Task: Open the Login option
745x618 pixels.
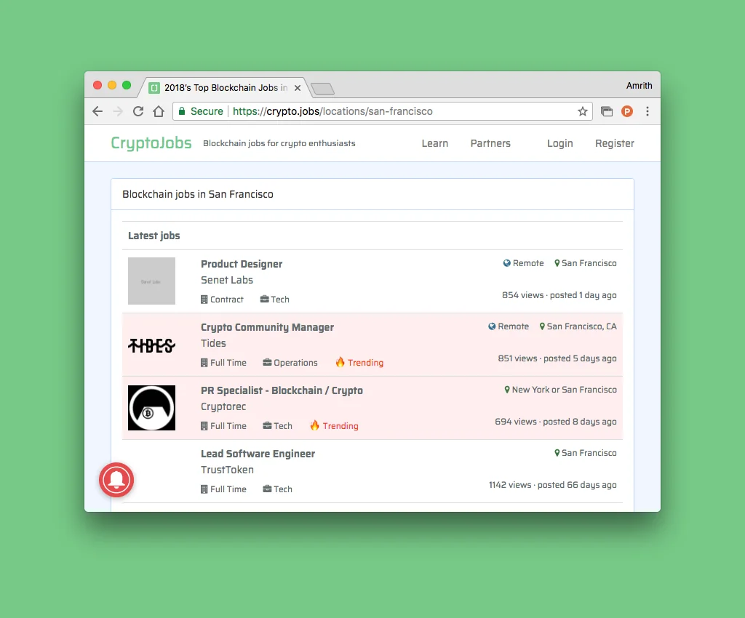Action: point(559,143)
